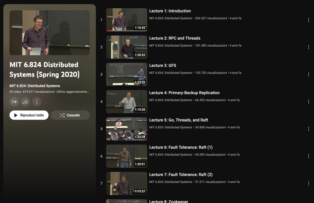Click channel name under Lecture 2: RPC and Threads
314x203 pixels.
point(171,46)
